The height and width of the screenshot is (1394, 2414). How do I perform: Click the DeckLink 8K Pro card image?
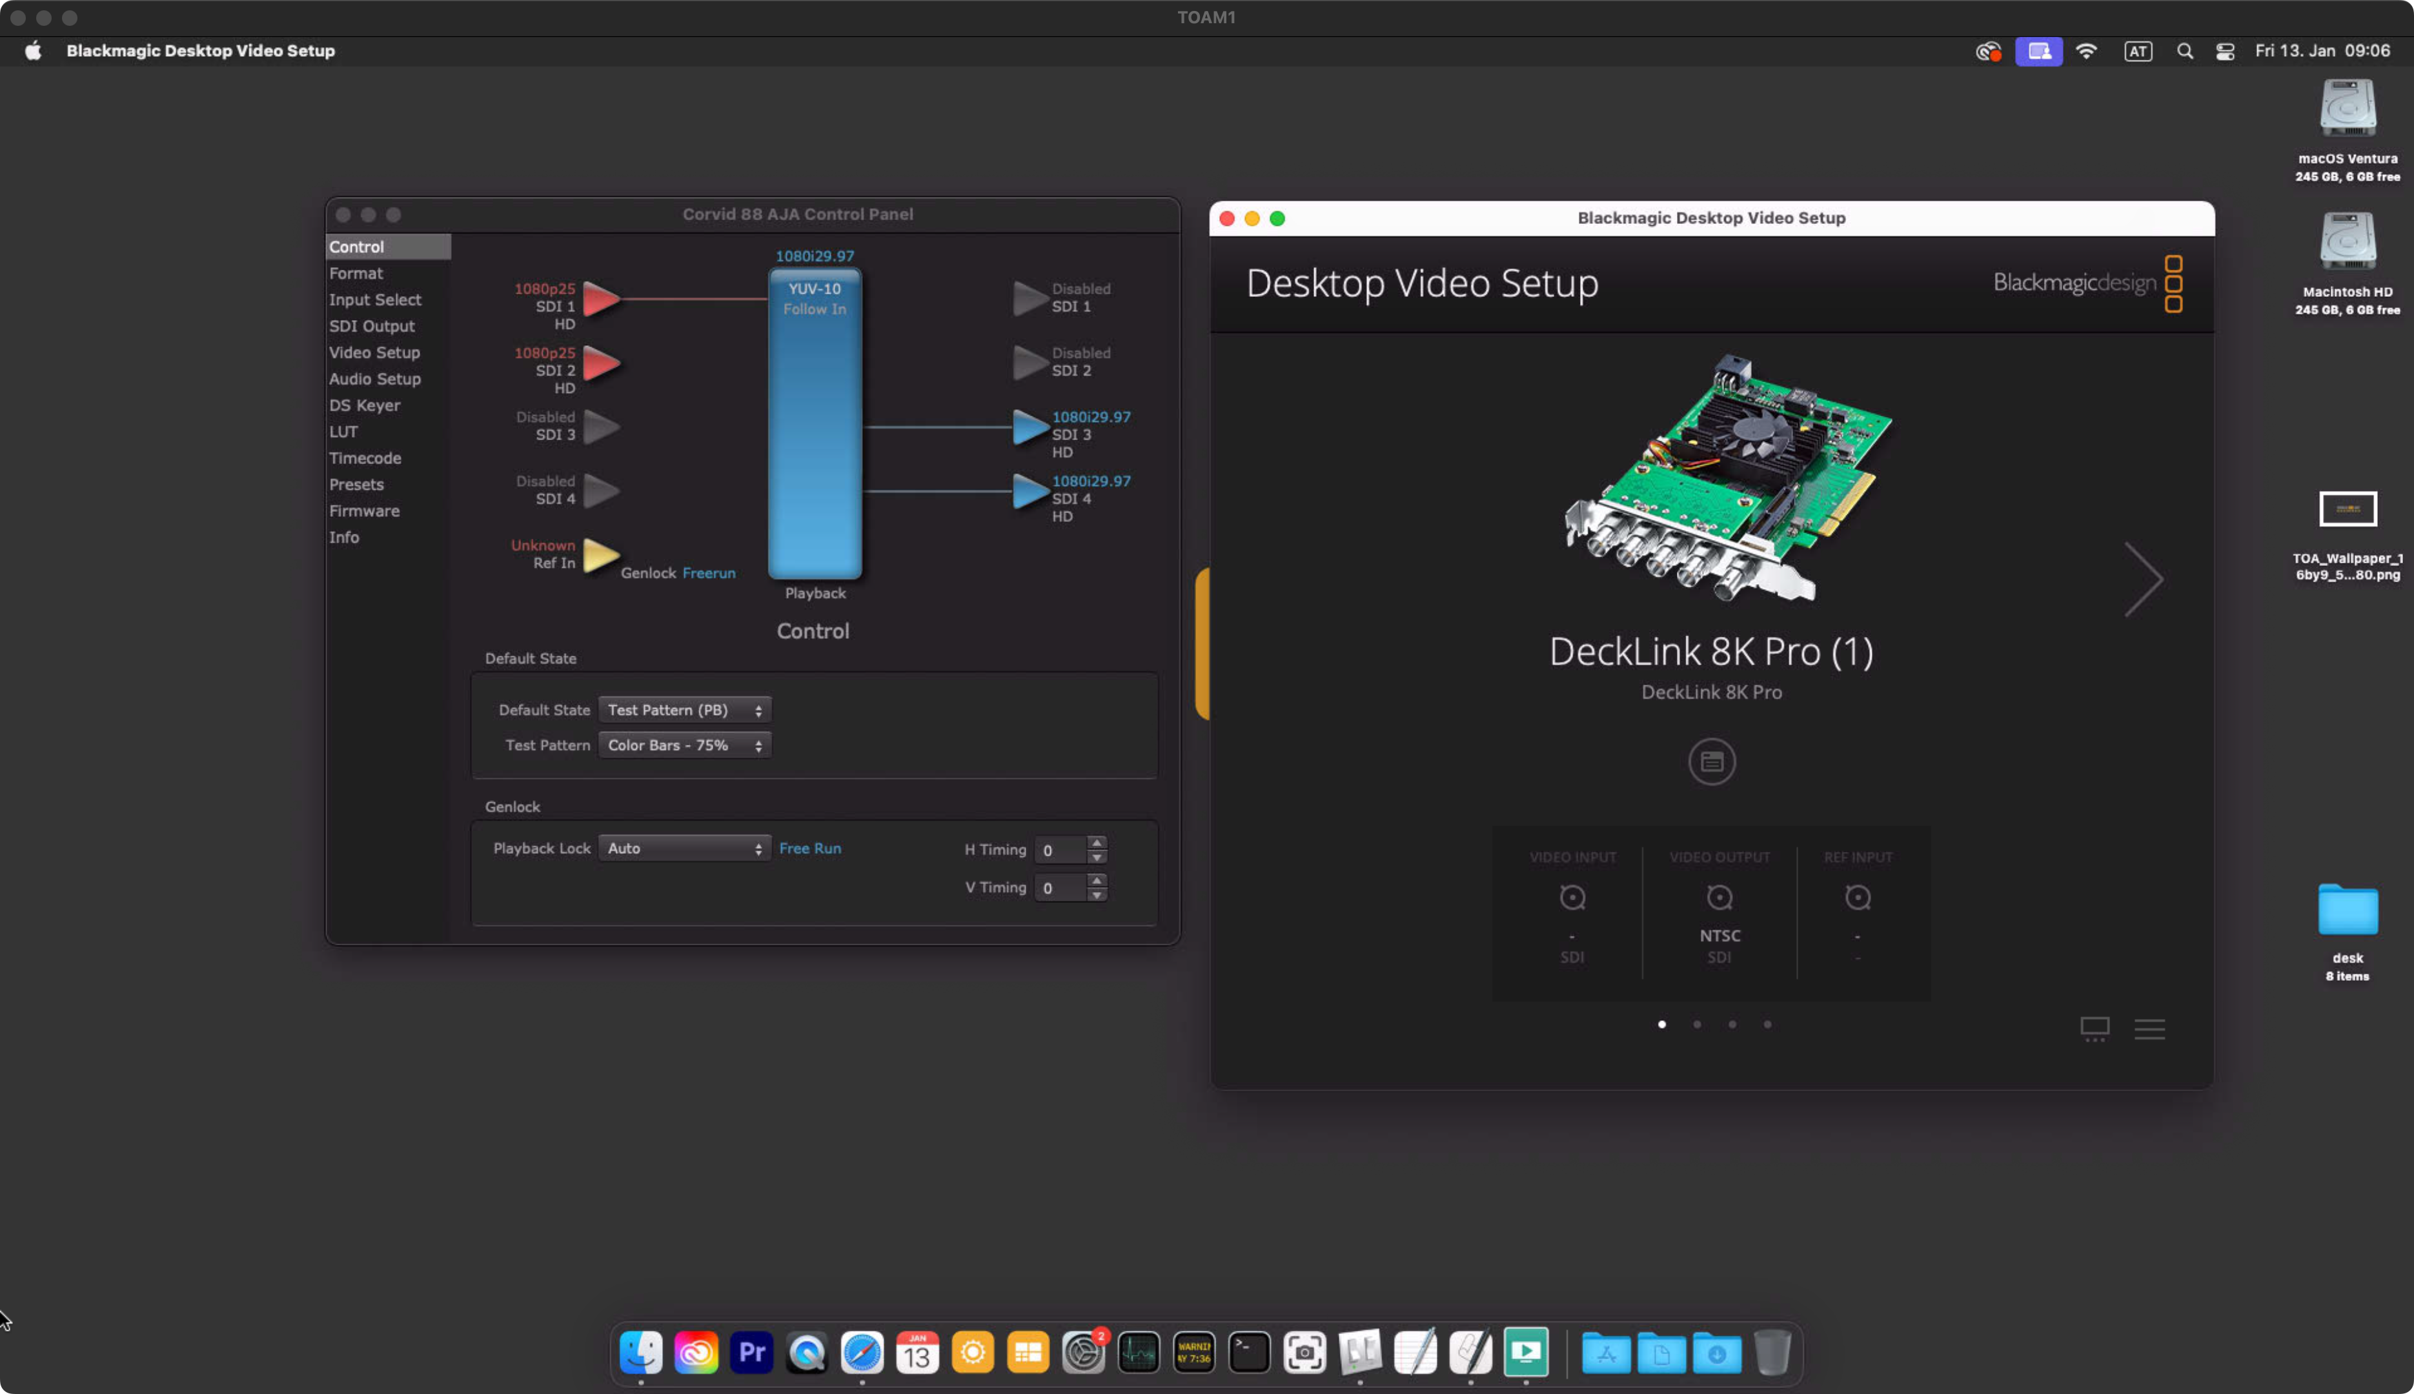point(1727,478)
